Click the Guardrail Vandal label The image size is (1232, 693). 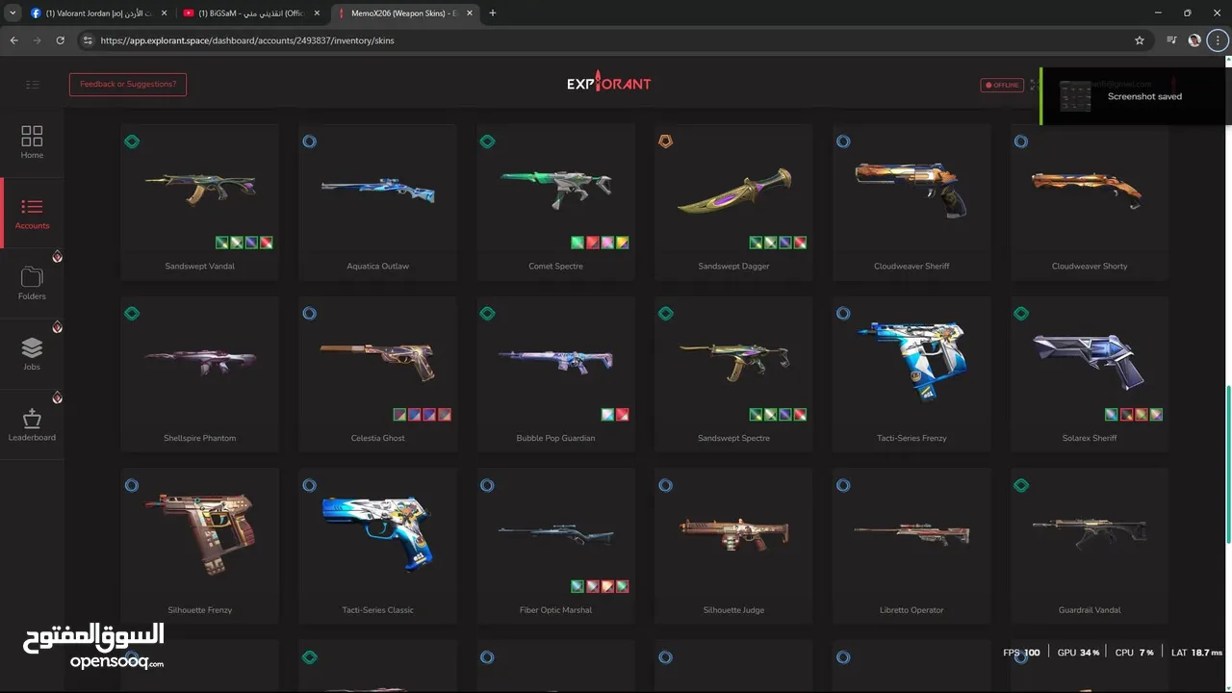1090,610
